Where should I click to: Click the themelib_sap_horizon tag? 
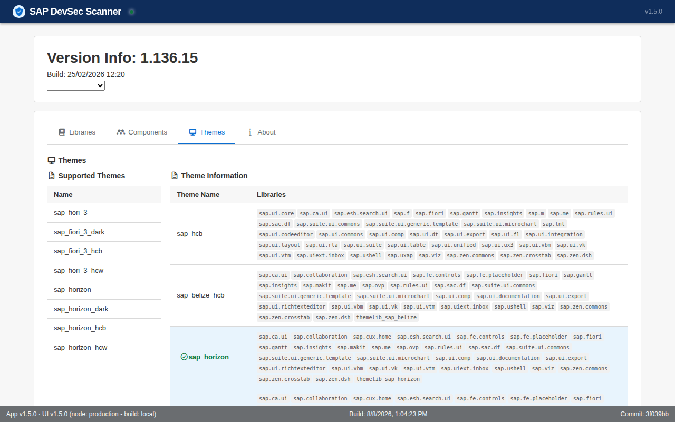388,379
